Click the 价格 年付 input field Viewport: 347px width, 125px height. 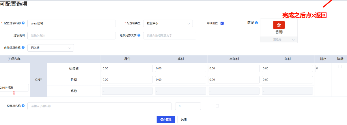pos(287,80)
